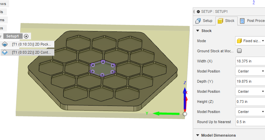The width and height of the screenshot is (265, 140).
Task: Activate Setup1 with its radio button
Action: 26,36
